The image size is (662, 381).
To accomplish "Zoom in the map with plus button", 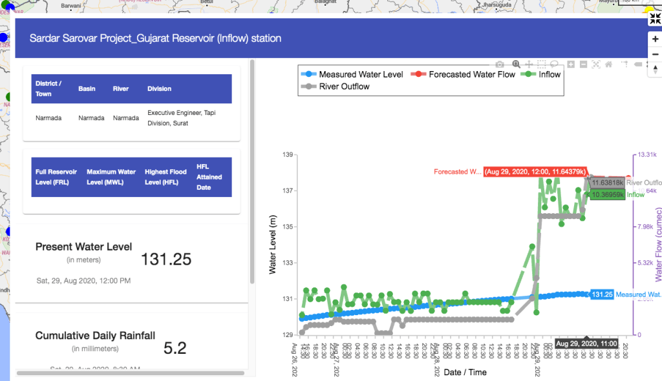I will (655, 39).
